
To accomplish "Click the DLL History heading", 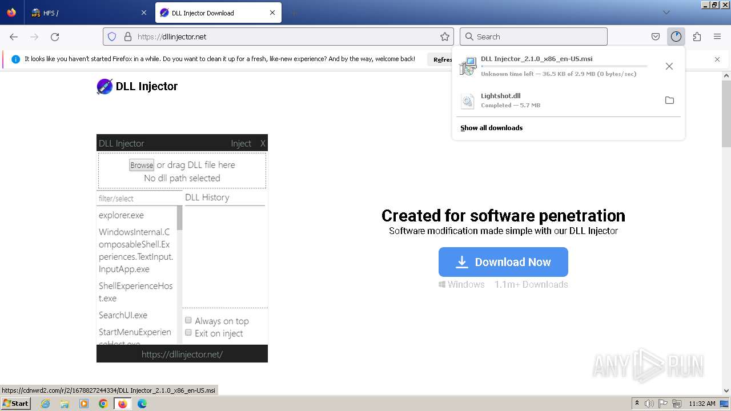I will [x=207, y=198].
